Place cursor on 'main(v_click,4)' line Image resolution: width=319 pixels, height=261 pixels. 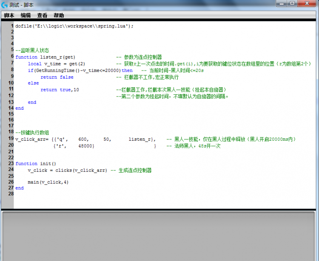(48, 182)
